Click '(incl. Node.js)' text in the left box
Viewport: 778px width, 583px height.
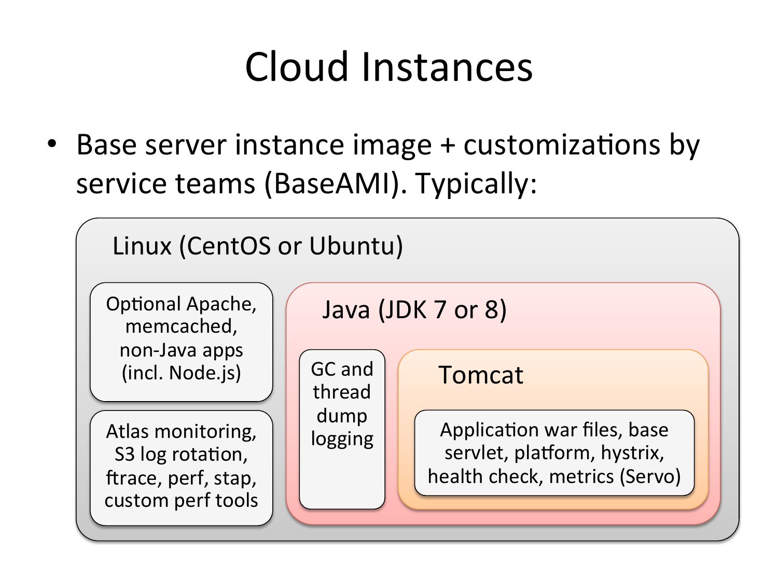coord(181,373)
